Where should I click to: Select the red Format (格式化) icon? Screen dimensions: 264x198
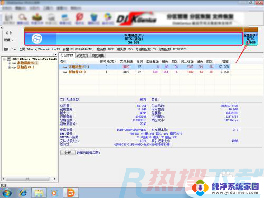[80, 19]
